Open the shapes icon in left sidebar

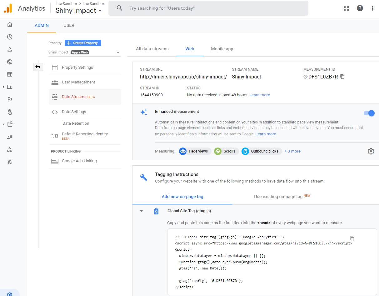pos(10,149)
